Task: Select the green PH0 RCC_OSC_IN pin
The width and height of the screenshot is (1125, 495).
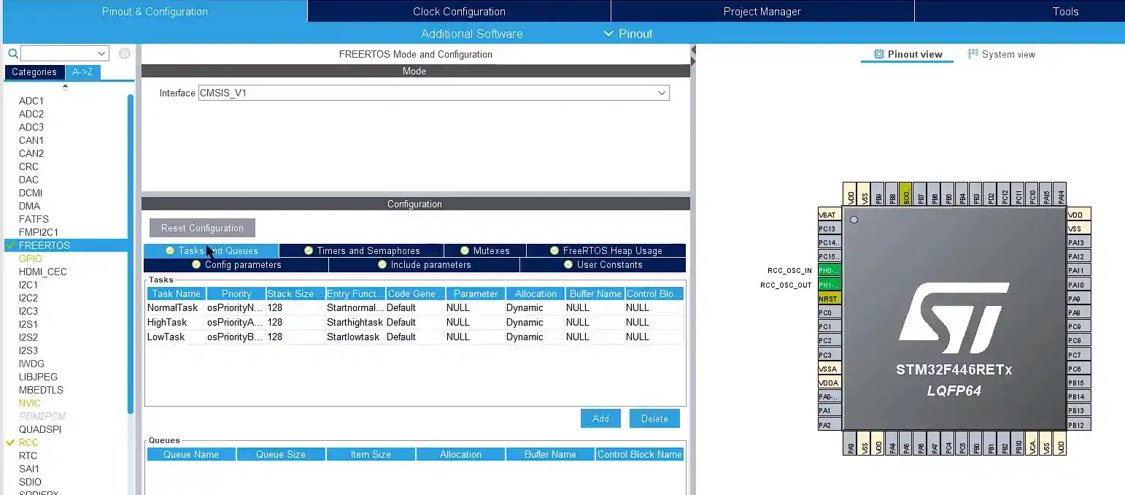Action: (829, 271)
